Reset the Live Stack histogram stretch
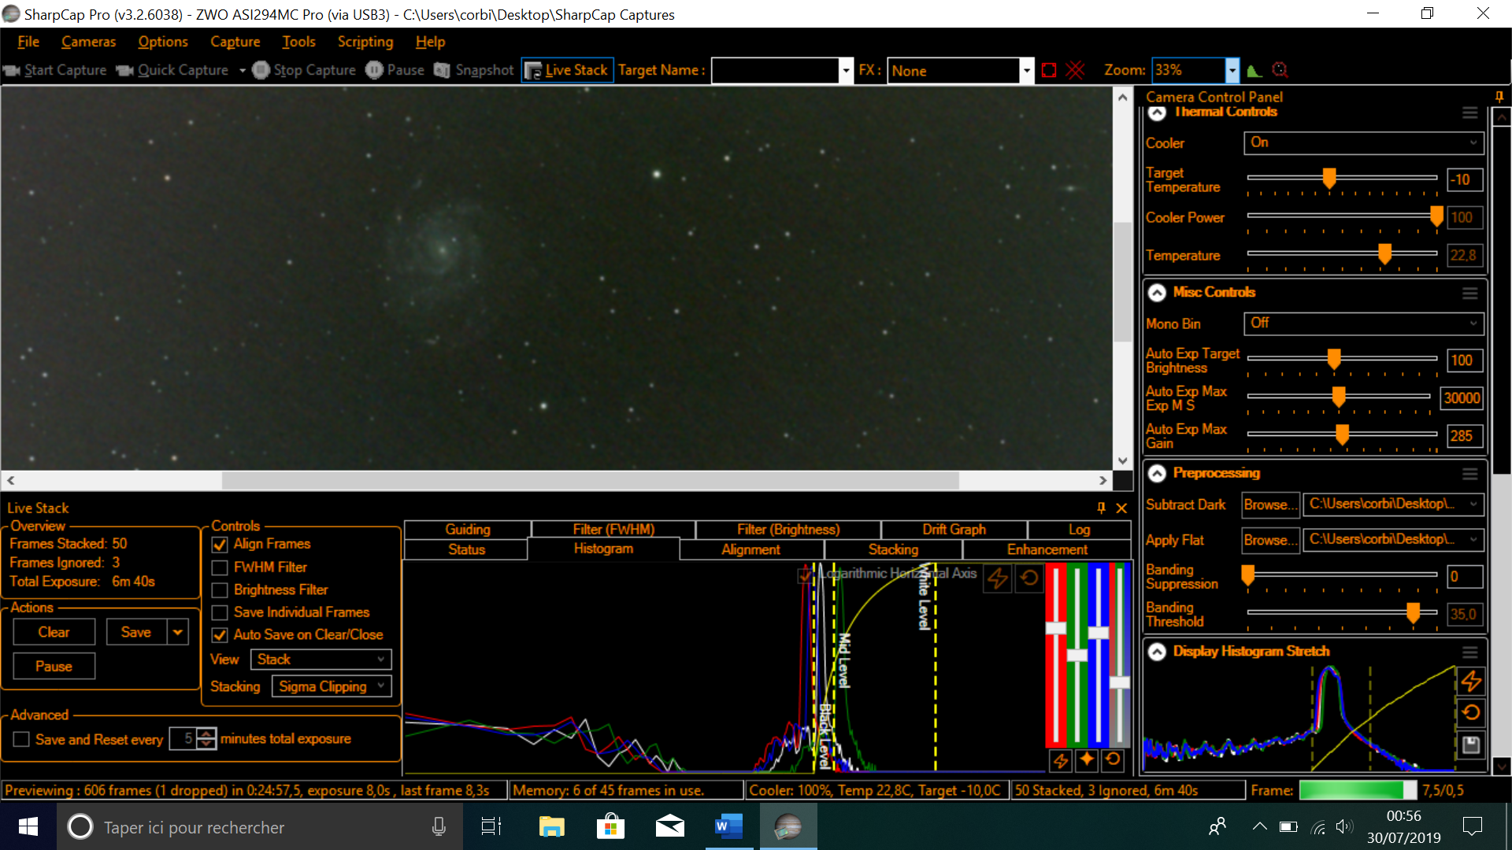 [1028, 578]
